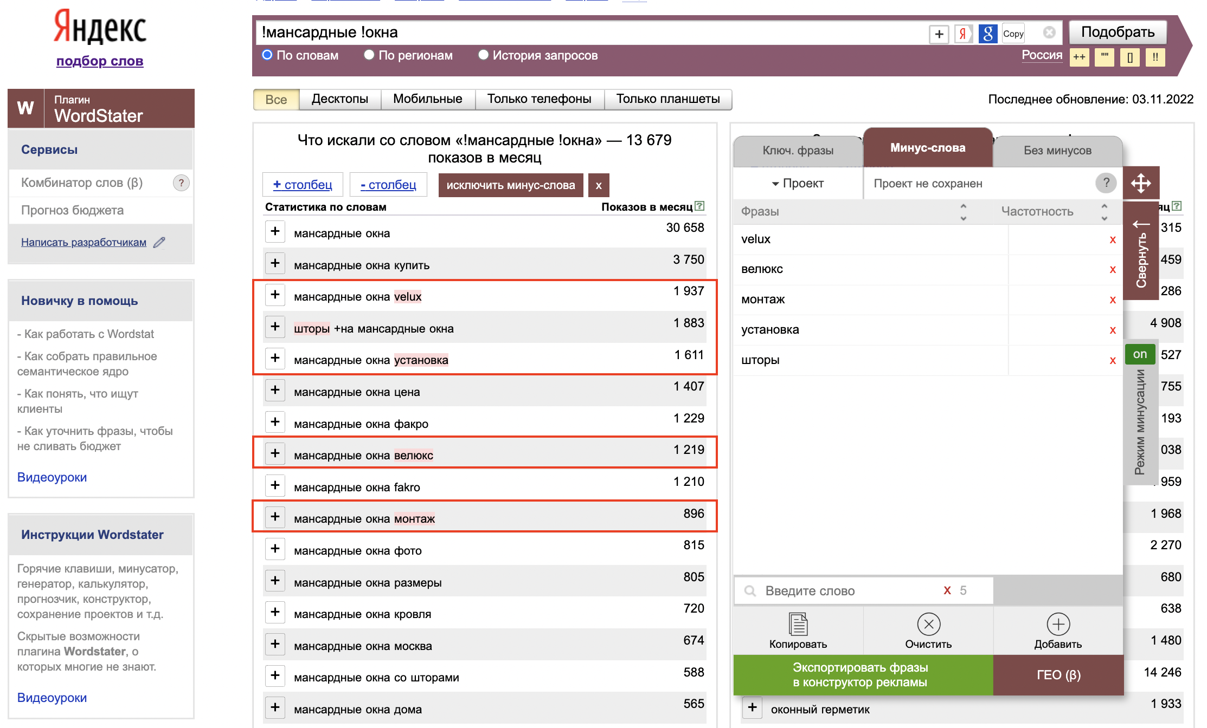Image resolution: width=1207 pixels, height=728 pixels.
Task: Expand the Проект dropdown
Action: click(798, 184)
